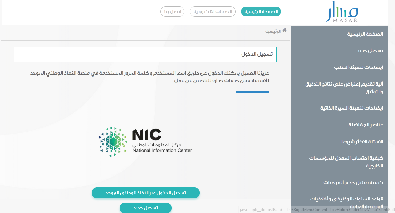Click the تسجيل الدخول section heading
395x213 pixels.
(x=257, y=54)
